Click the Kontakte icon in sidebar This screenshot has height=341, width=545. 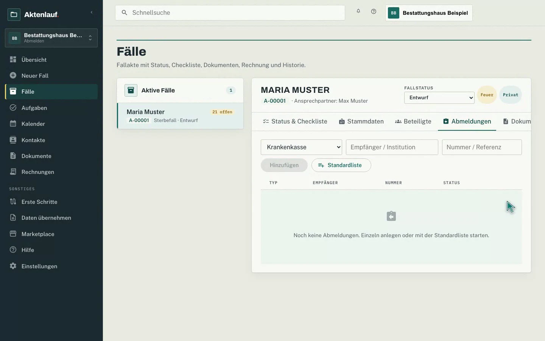tap(13, 140)
